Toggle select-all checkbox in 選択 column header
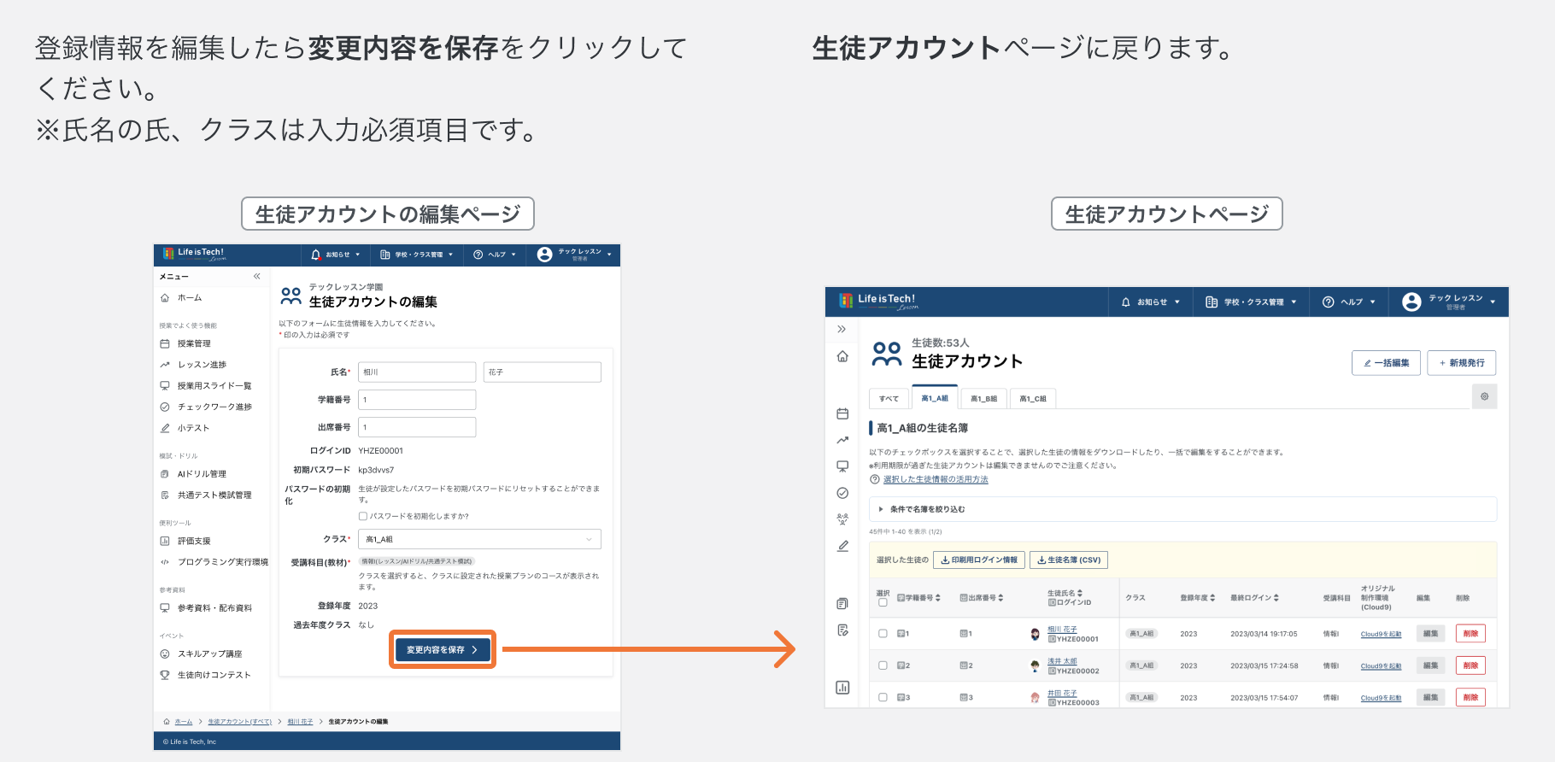The width and height of the screenshot is (1555, 762). [883, 603]
